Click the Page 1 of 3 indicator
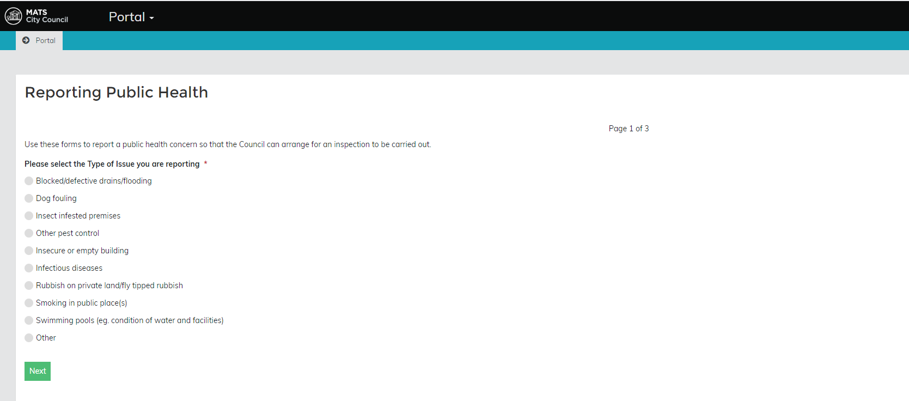This screenshot has height=401, width=909. (629, 129)
